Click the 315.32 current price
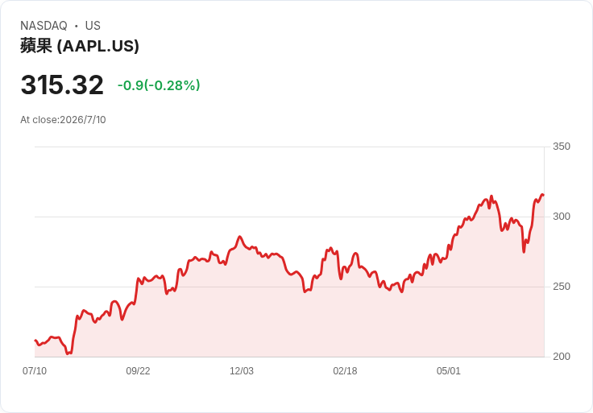The image size is (593, 413). tap(62, 85)
